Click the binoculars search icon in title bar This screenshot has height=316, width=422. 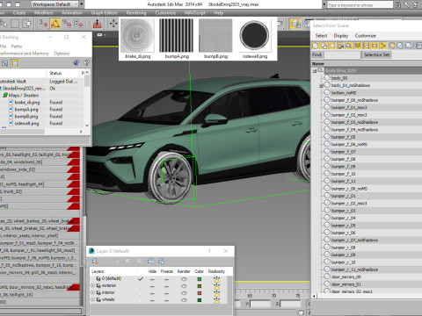coord(397,4)
